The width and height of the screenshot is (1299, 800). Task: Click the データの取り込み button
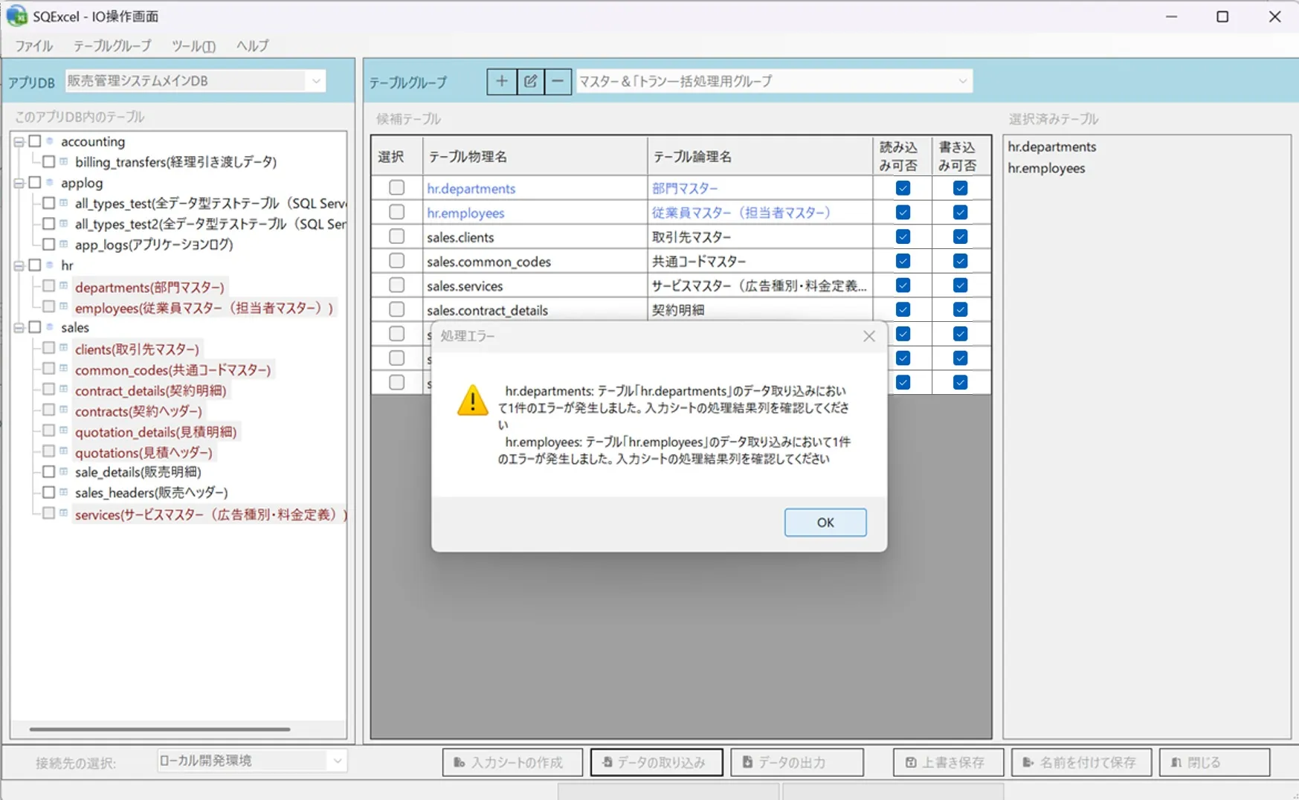(656, 762)
